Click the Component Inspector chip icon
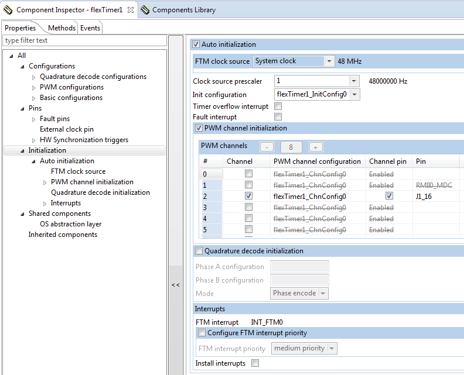Screen dimensions: 464x375 click(8, 10)
